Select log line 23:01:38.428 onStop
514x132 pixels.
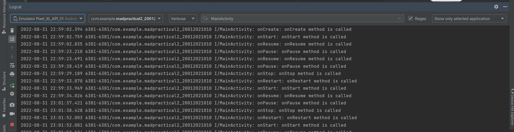coord(181,111)
